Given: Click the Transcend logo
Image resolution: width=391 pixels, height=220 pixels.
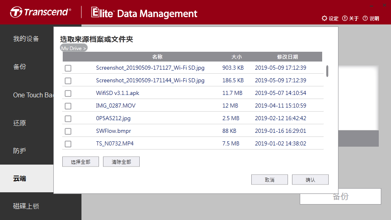Looking at the screenshot, I should (40, 12).
